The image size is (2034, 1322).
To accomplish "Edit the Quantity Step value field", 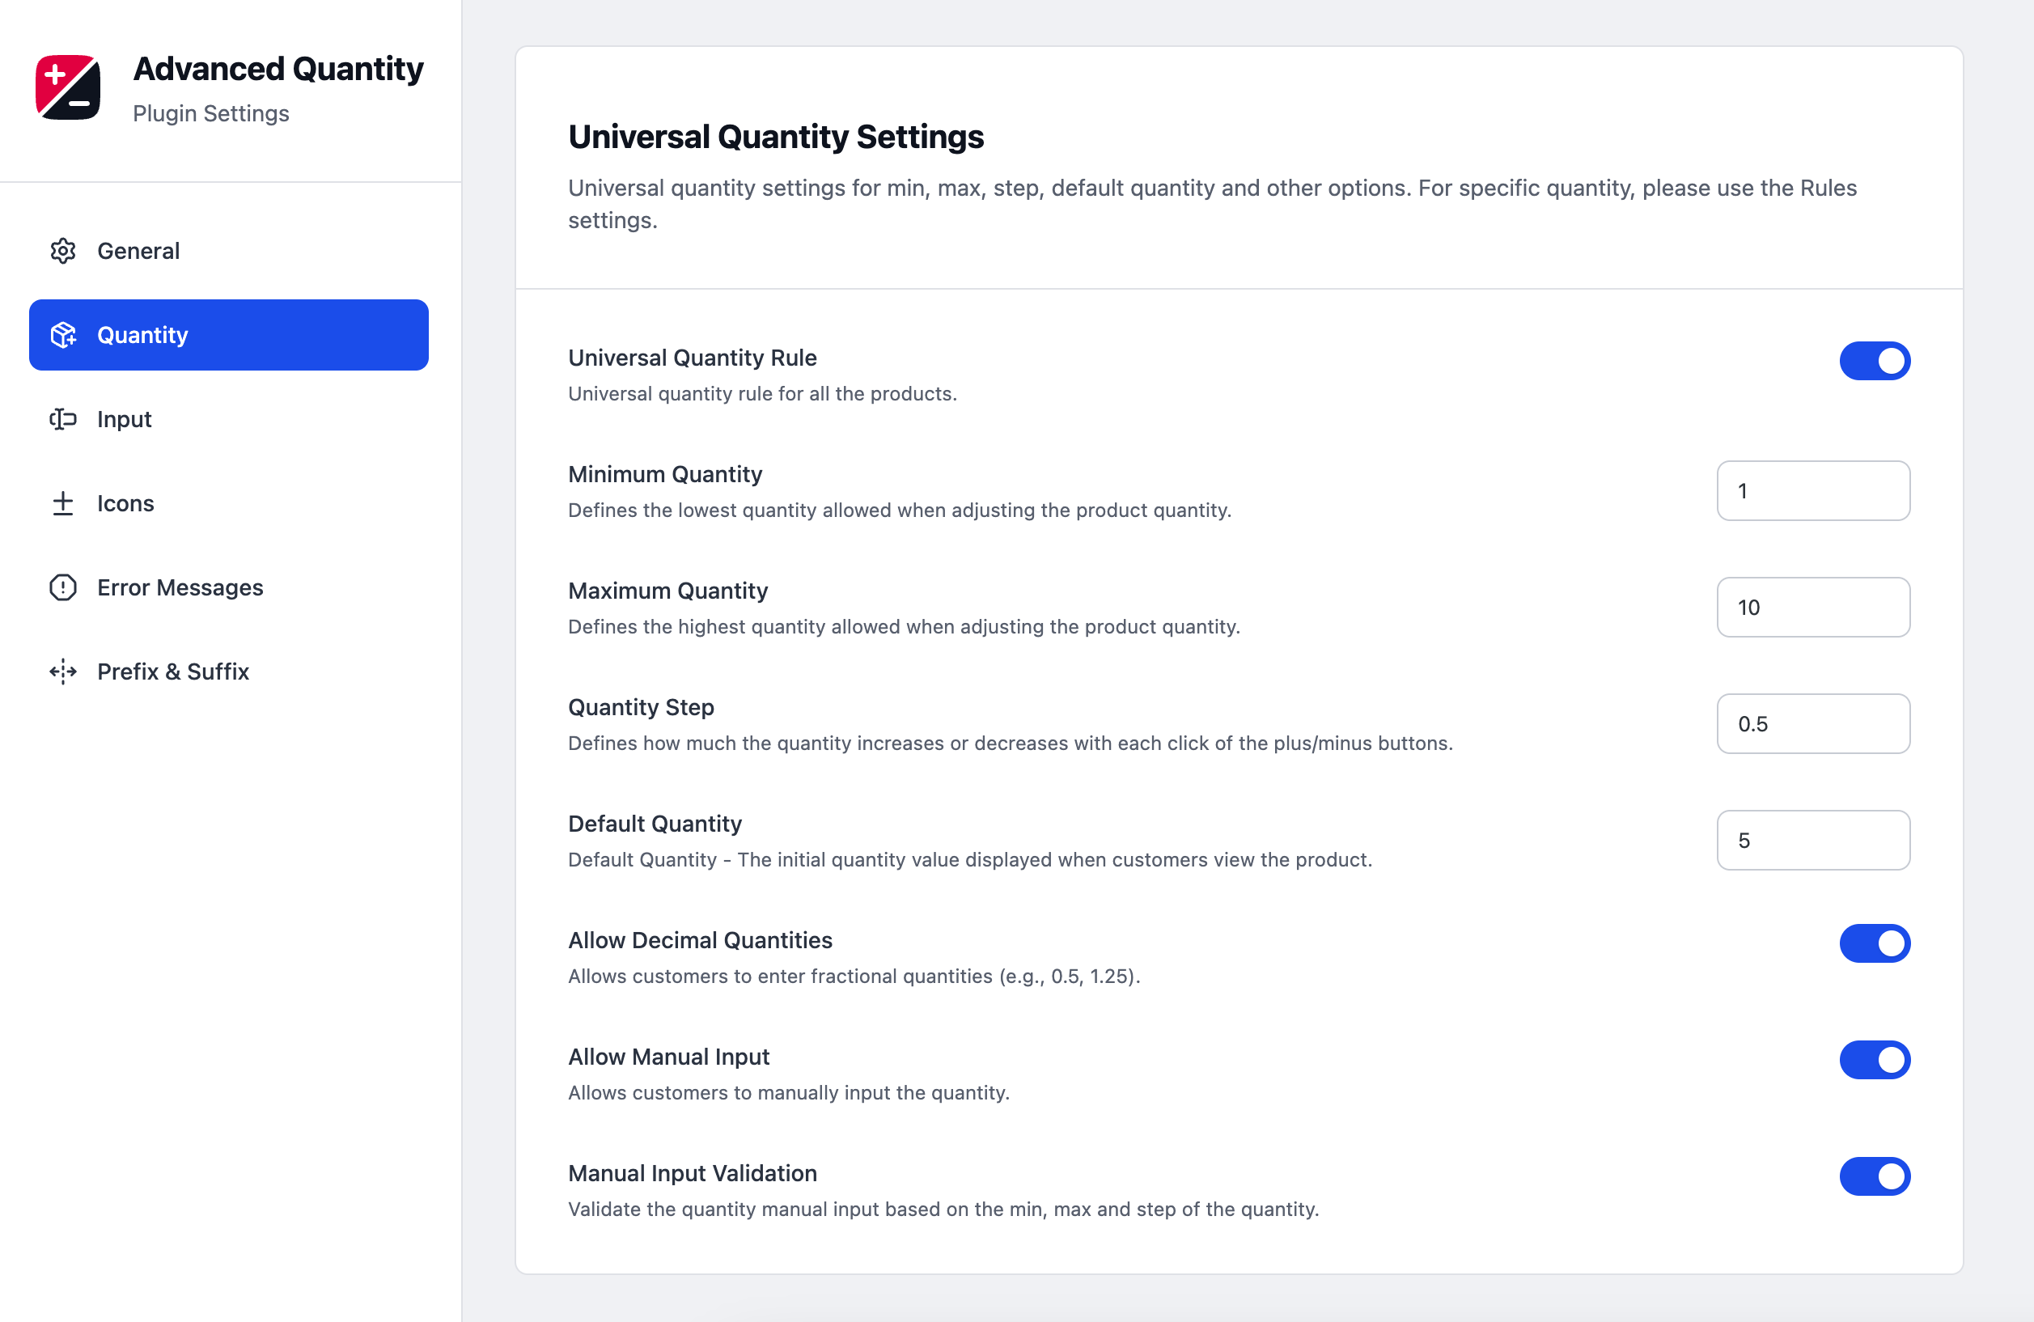I will click(x=1812, y=724).
